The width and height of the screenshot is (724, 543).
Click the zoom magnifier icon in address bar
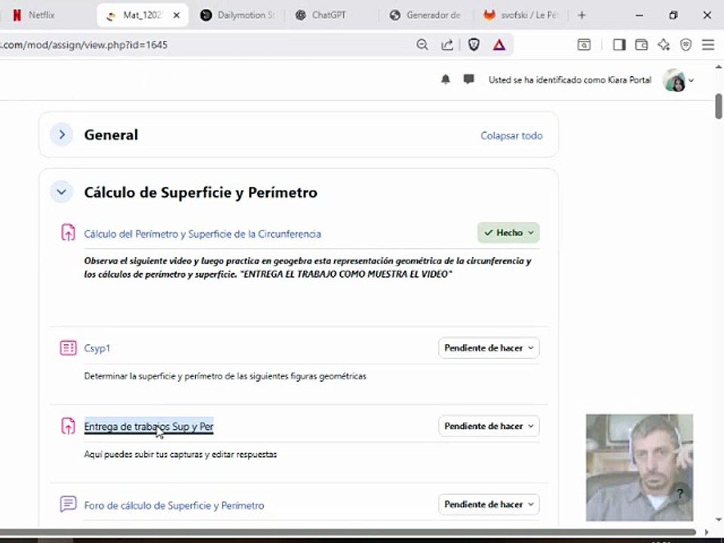(x=422, y=44)
